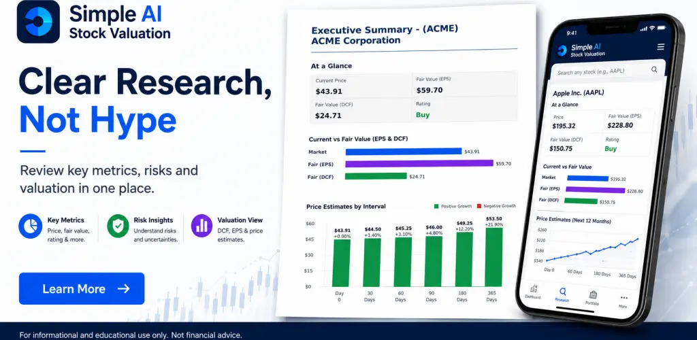Click the Positive Growth green legend swatch
Viewport: 697px width, 340px height.
click(436, 206)
